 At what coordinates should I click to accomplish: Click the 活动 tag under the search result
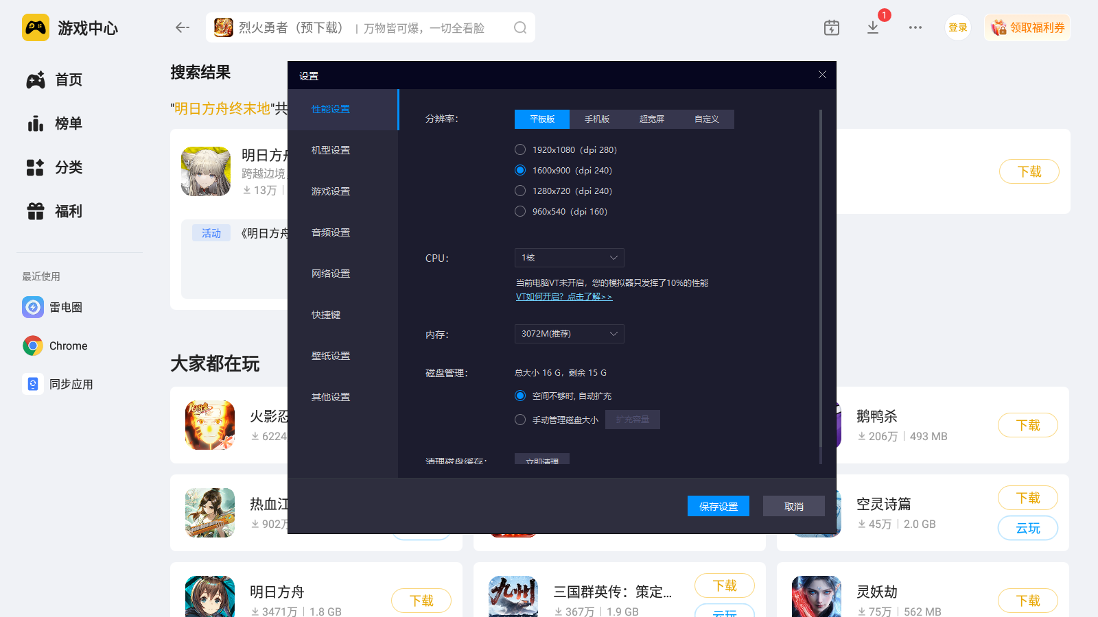[x=211, y=233]
